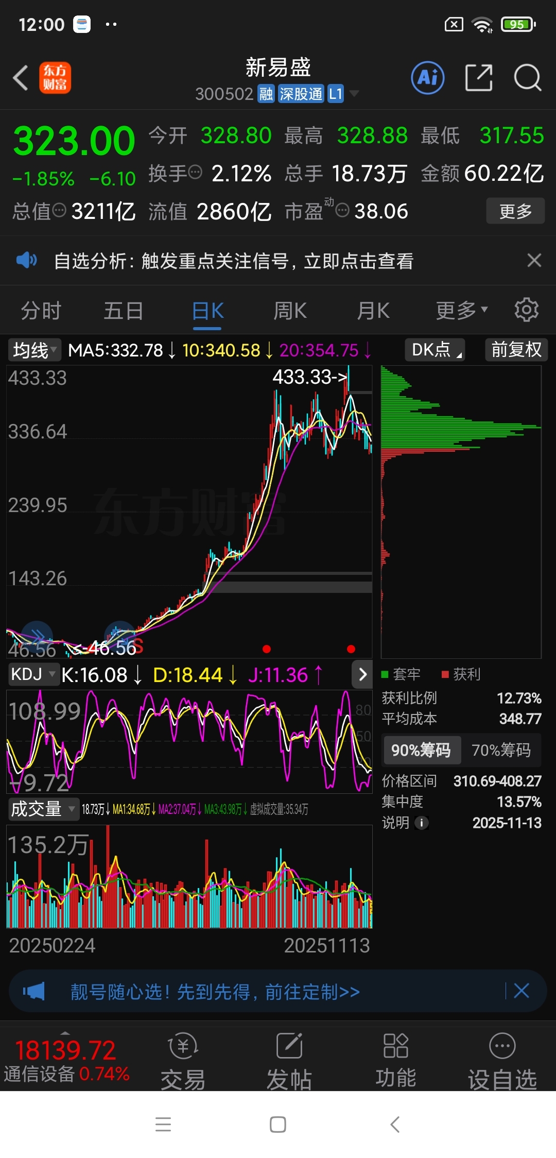
Task: Tap the 获利比例 12.73% value
Action: click(519, 698)
